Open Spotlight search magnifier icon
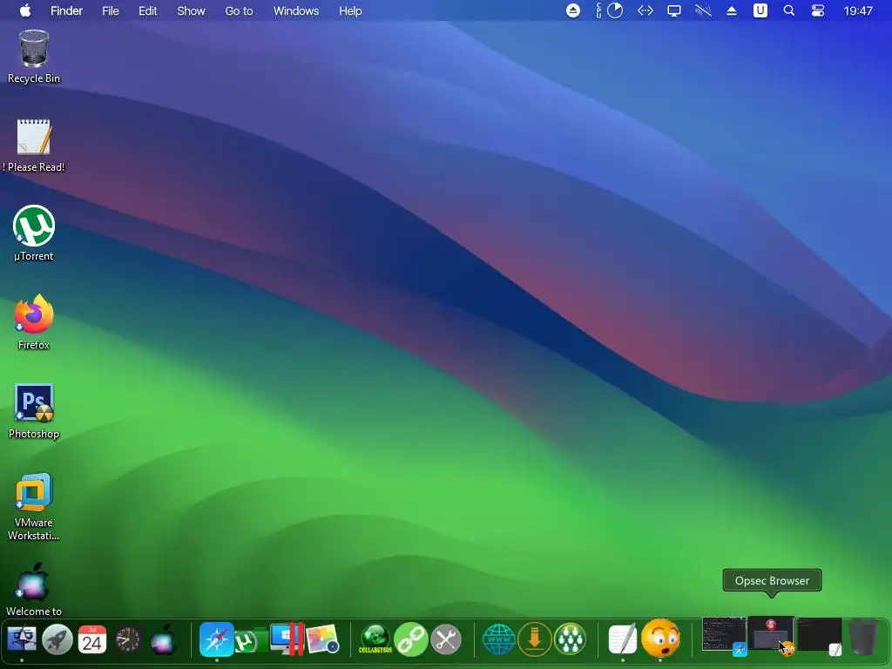This screenshot has width=892, height=669. click(788, 10)
